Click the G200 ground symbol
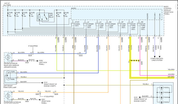This screenshot has height=104, width=178. (37, 61)
